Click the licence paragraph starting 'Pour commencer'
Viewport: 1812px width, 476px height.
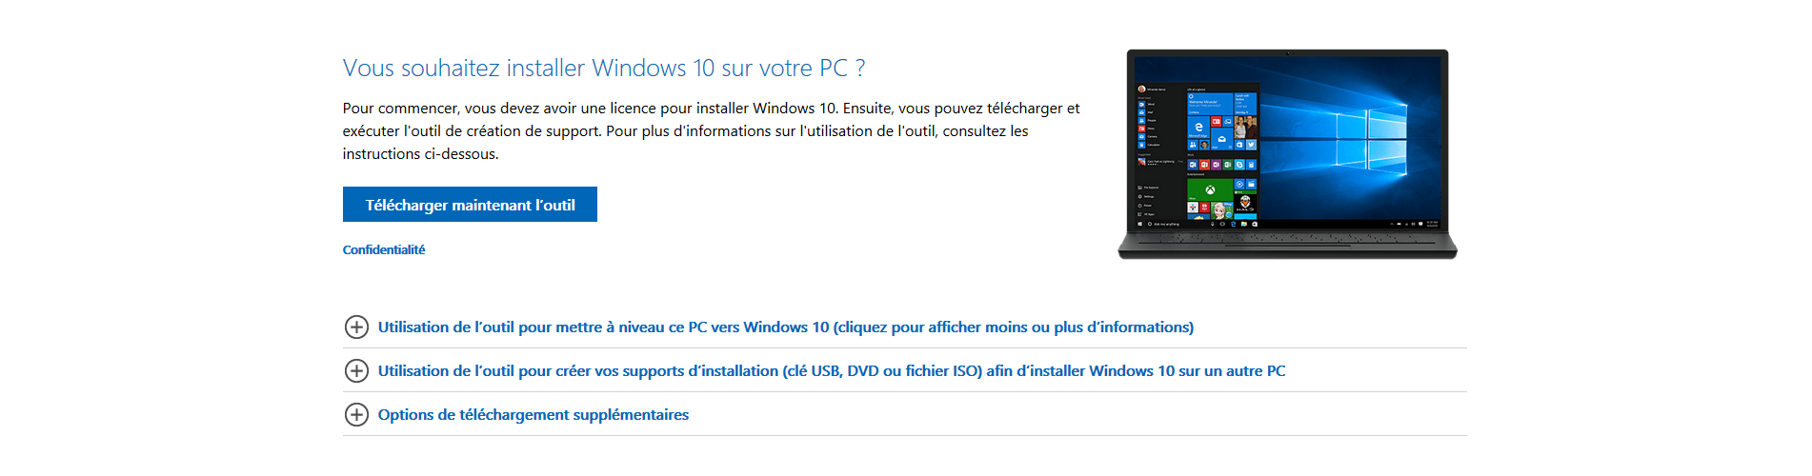(712, 130)
